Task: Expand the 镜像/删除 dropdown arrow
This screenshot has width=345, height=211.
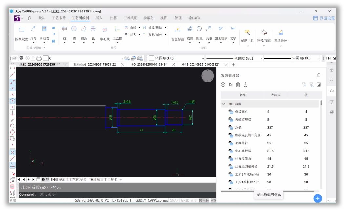Action: pos(166,28)
